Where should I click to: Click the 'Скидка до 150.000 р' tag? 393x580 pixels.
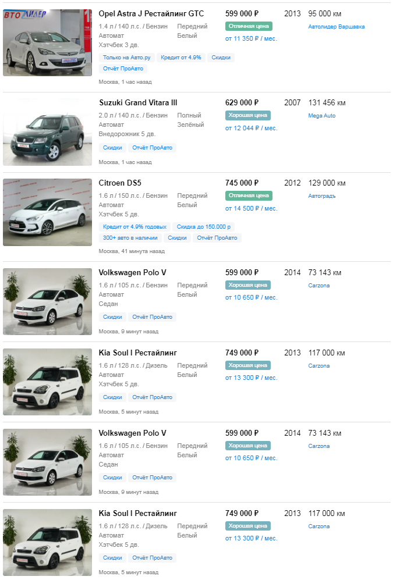tap(203, 227)
